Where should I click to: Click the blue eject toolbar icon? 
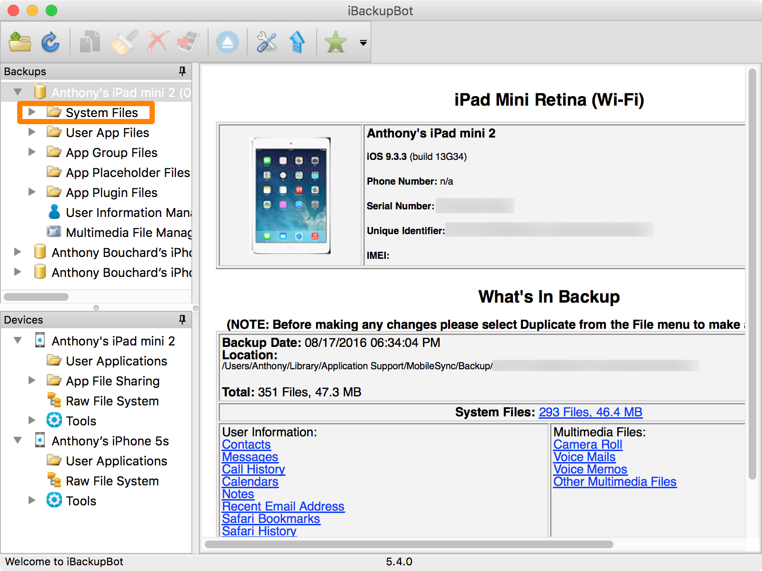click(x=228, y=42)
